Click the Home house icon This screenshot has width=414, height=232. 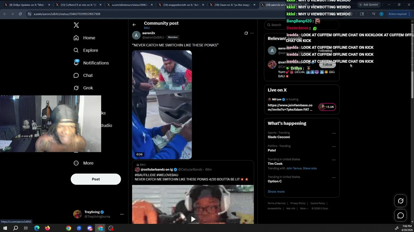click(76, 38)
